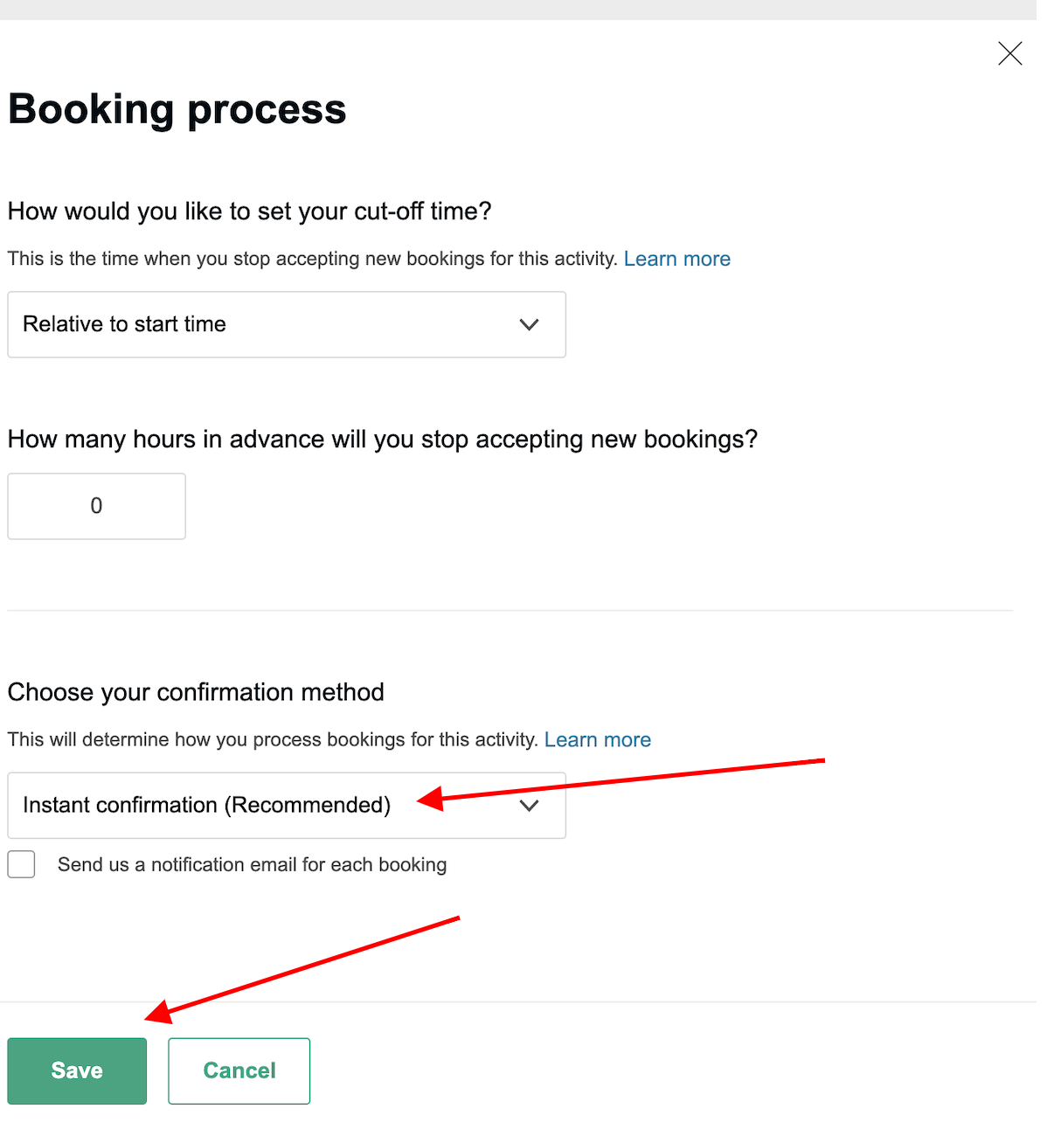
Task: Expand the cut-off time dropdown chevron
Action: point(529,324)
